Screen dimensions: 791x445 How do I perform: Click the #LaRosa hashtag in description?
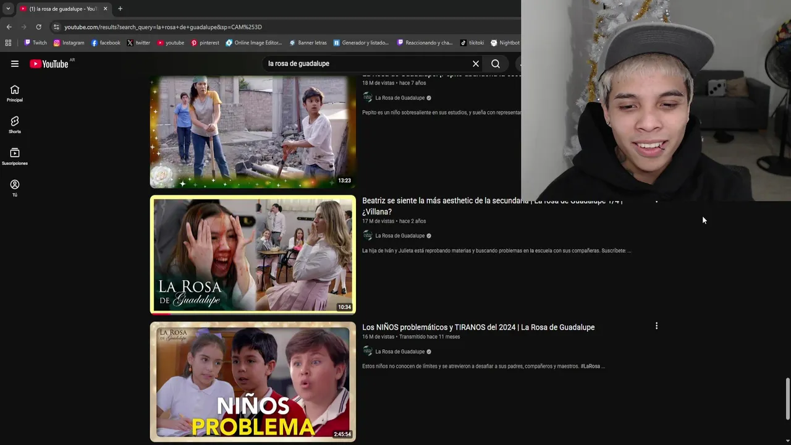(590, 366)
